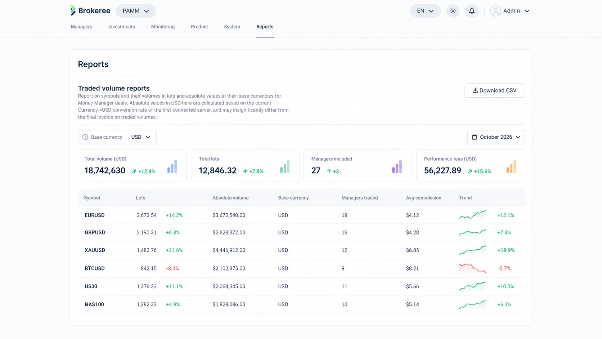
Task: Click the Lots column header
Action: coord(140,198)
